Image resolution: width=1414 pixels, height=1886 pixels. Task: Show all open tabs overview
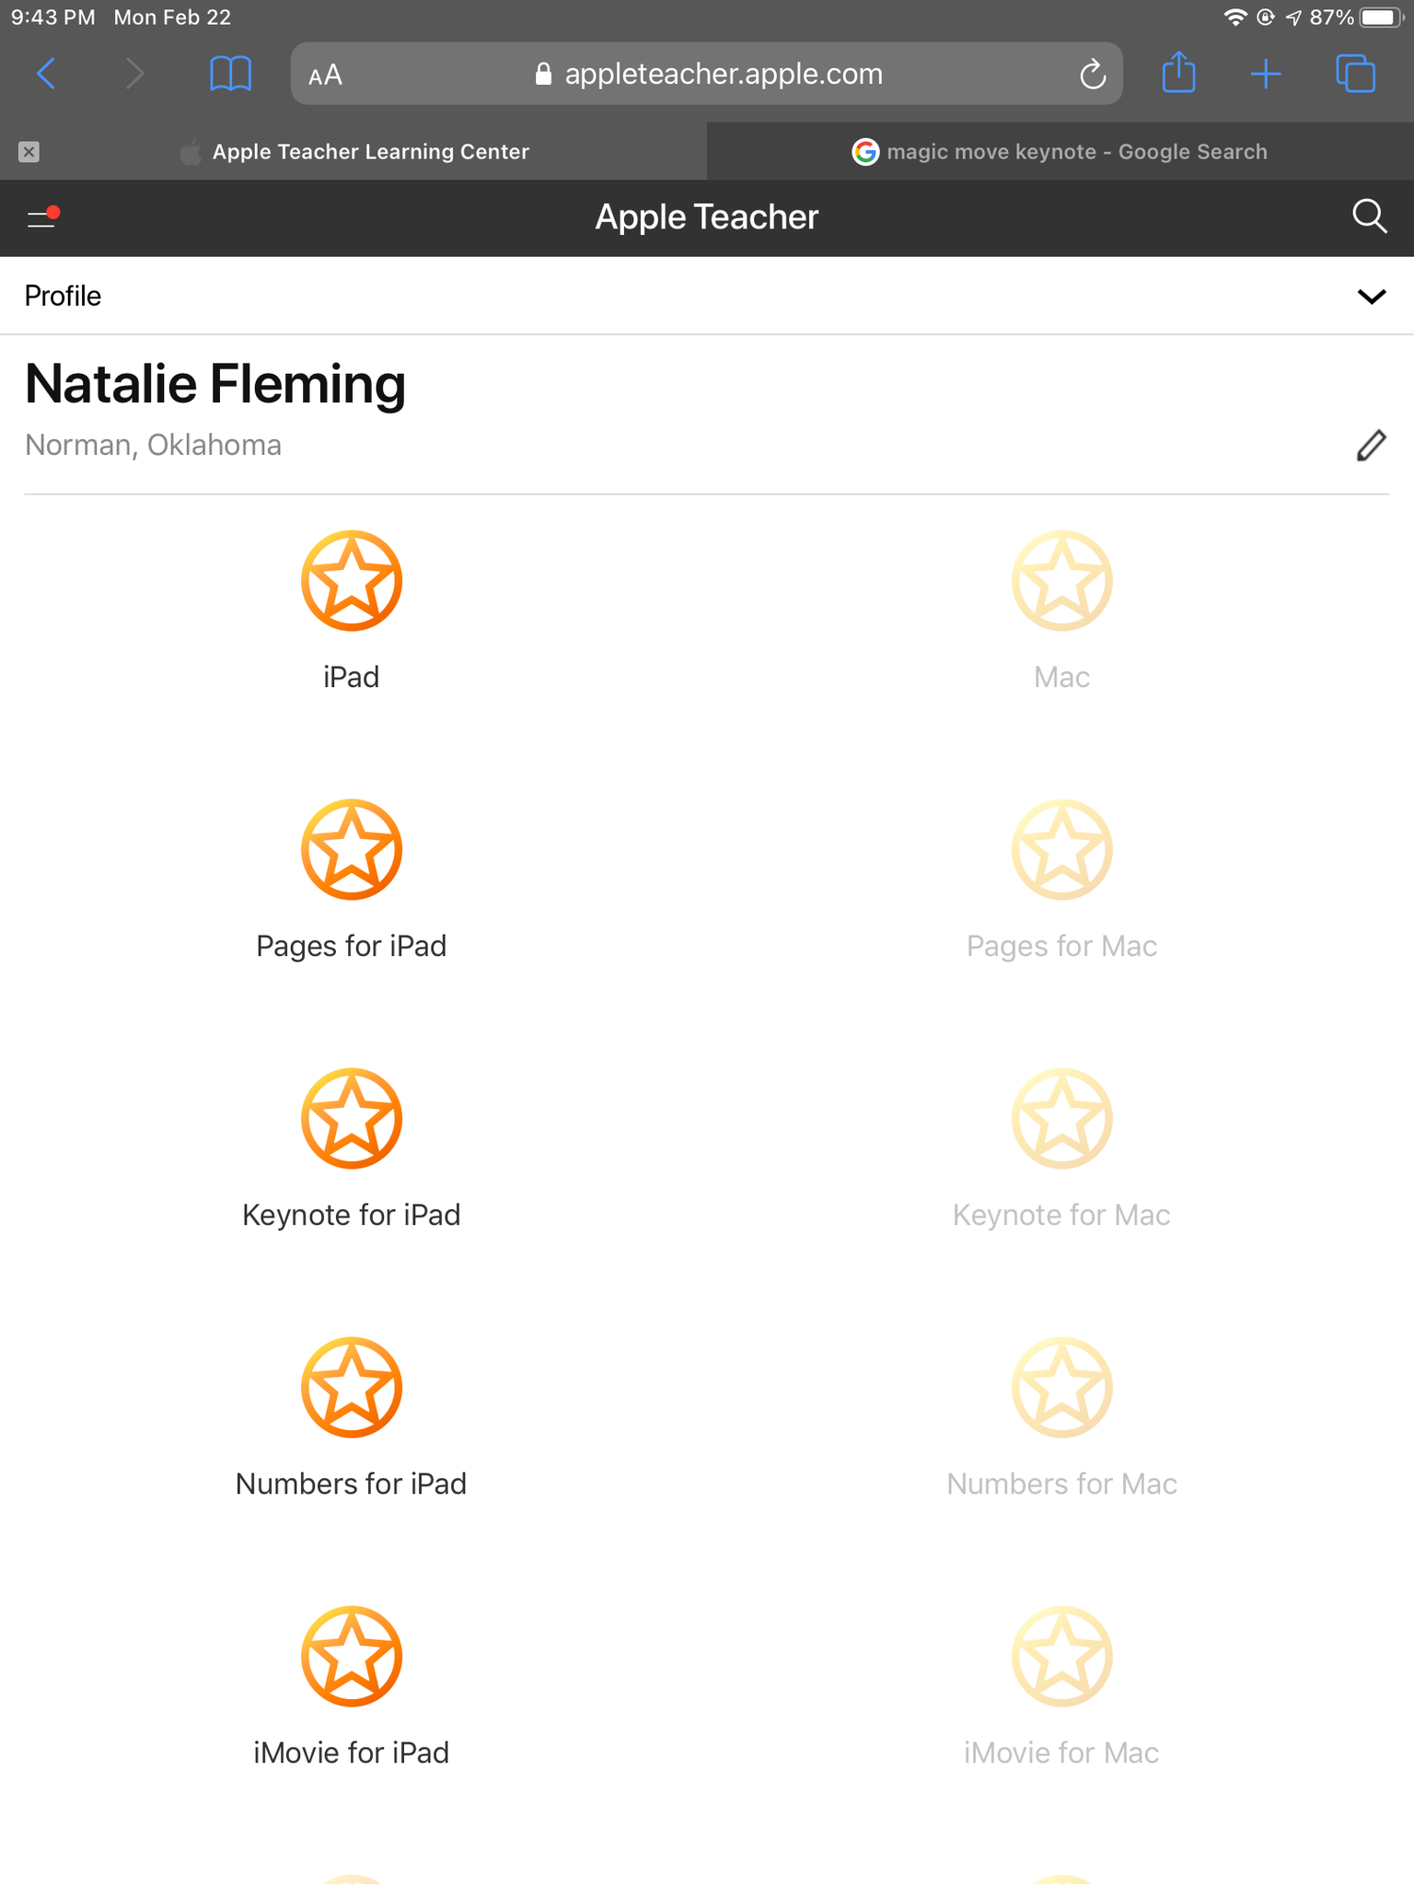point(1355,74)
